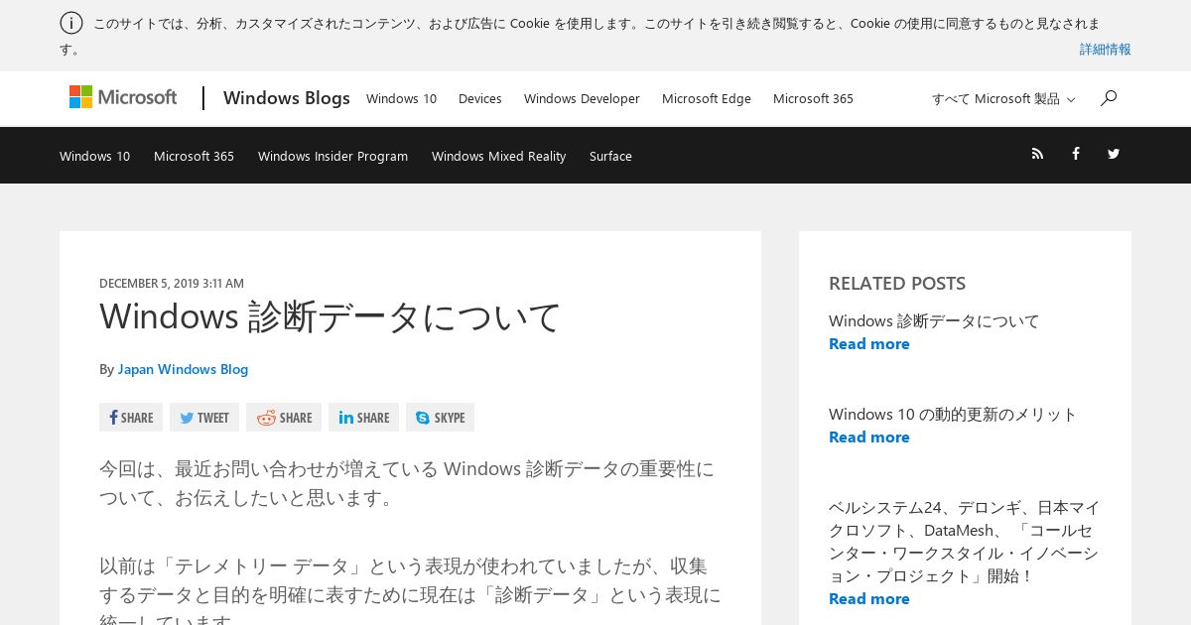Image resolution: width=1191 pixels, height=625 pixels.
Task: Click the article heading Windows 診断データについて
Action: point(331,316)
